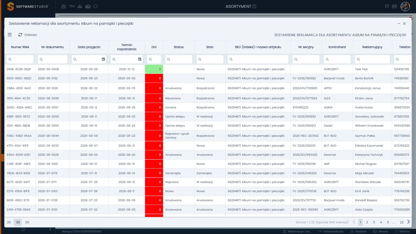Screen dimensions: 416x234
Task: Select page 3 in the pagination
Action: point(374,222)
